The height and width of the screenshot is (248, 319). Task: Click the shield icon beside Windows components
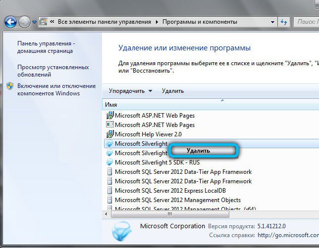(x=10, y=86)
